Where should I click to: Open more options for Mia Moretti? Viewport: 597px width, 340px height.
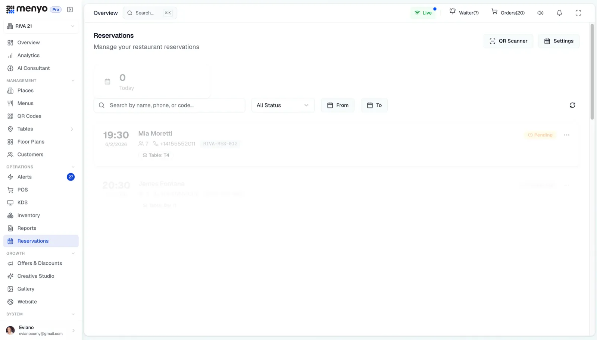point(566,135)
